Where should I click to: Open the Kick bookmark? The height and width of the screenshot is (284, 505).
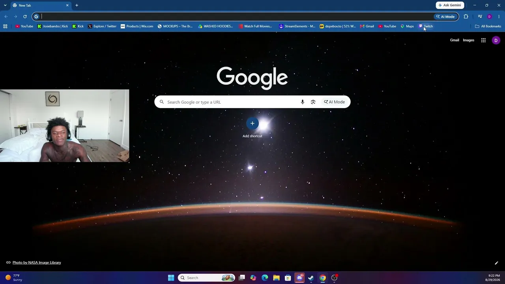tap(78, 26)
